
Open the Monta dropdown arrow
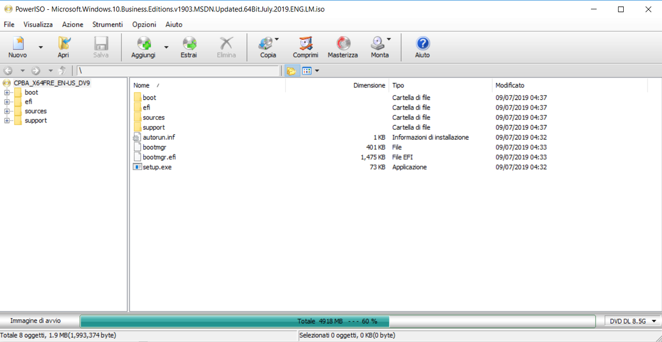389,39
